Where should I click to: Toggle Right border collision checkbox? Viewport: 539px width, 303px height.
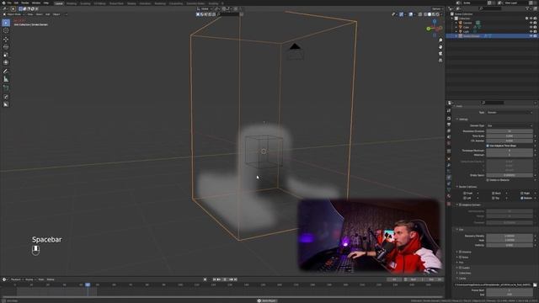coord(522,194)
